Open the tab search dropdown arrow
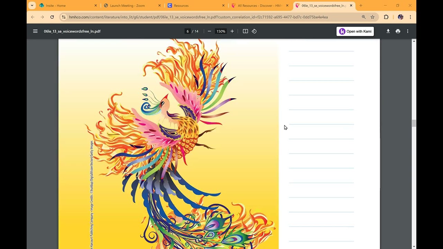Screen dimensions: 443x249 (x=32, y=6)
